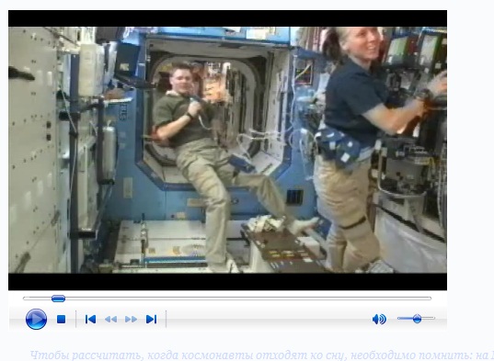Click the Next track icon
This screenshot has height=361, width=494.
[151, 319]
